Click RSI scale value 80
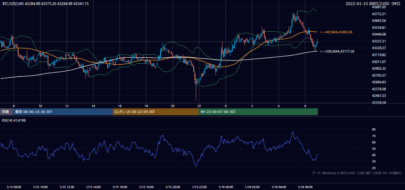 (374, 130)
